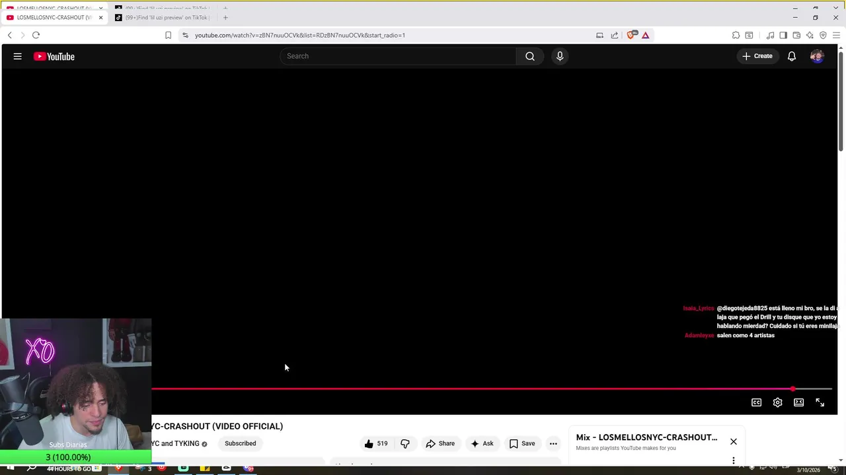Toggle the Subscribed button
This screenshot has height=475, width=846.
click(240, 443)
